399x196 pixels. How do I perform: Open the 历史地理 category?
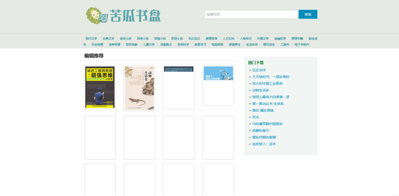97,45
